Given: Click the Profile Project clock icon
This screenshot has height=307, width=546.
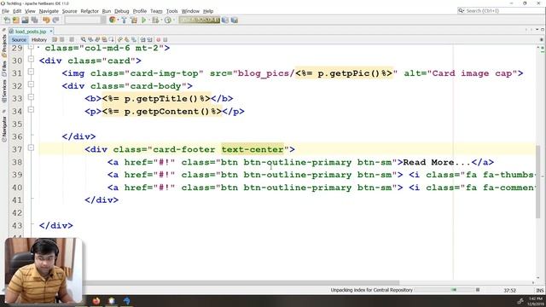Looking at the screenshot, I should click(168, 20).
